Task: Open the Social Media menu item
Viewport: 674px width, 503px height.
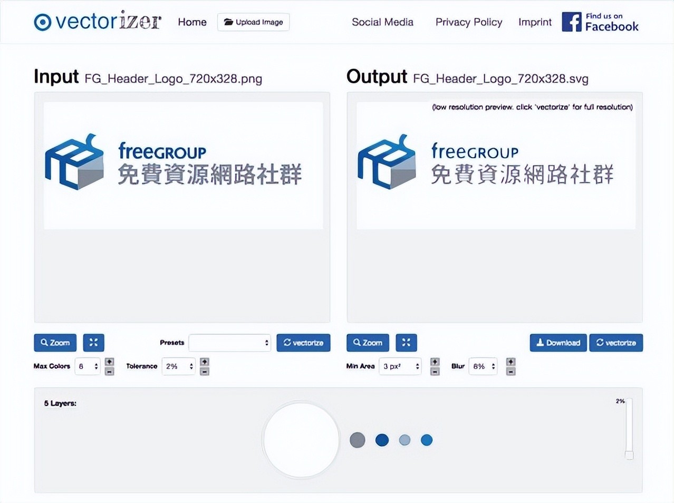Action: click(x=382, y=22)
